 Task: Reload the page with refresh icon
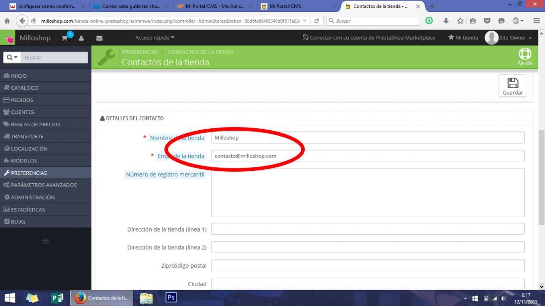click(x=317, y=21)
